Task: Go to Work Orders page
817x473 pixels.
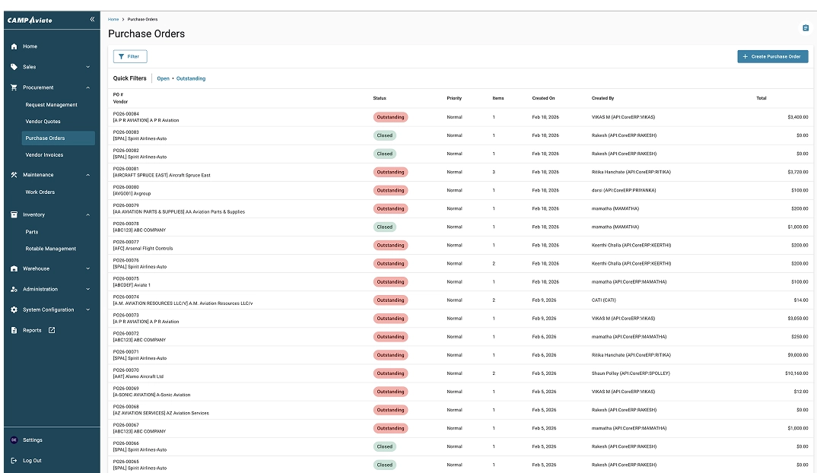Action: click(40, 192)
